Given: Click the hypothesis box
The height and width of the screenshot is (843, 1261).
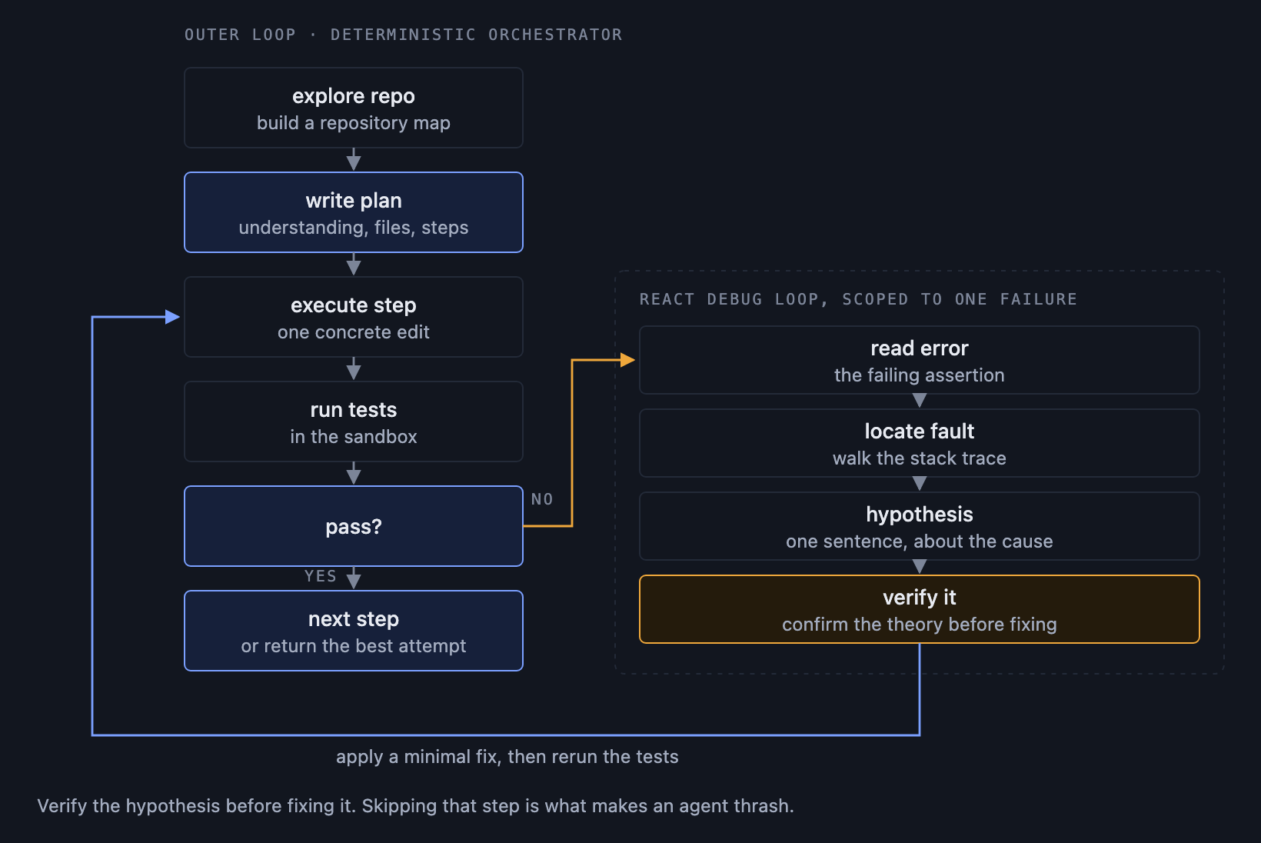Looking at the screenshot, I should click(x=920, y=526).
